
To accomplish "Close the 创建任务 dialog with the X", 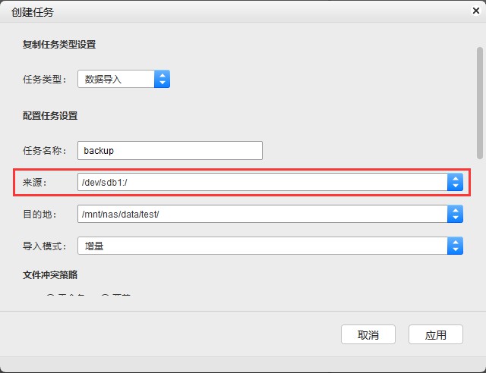I will tap(475, 11).
